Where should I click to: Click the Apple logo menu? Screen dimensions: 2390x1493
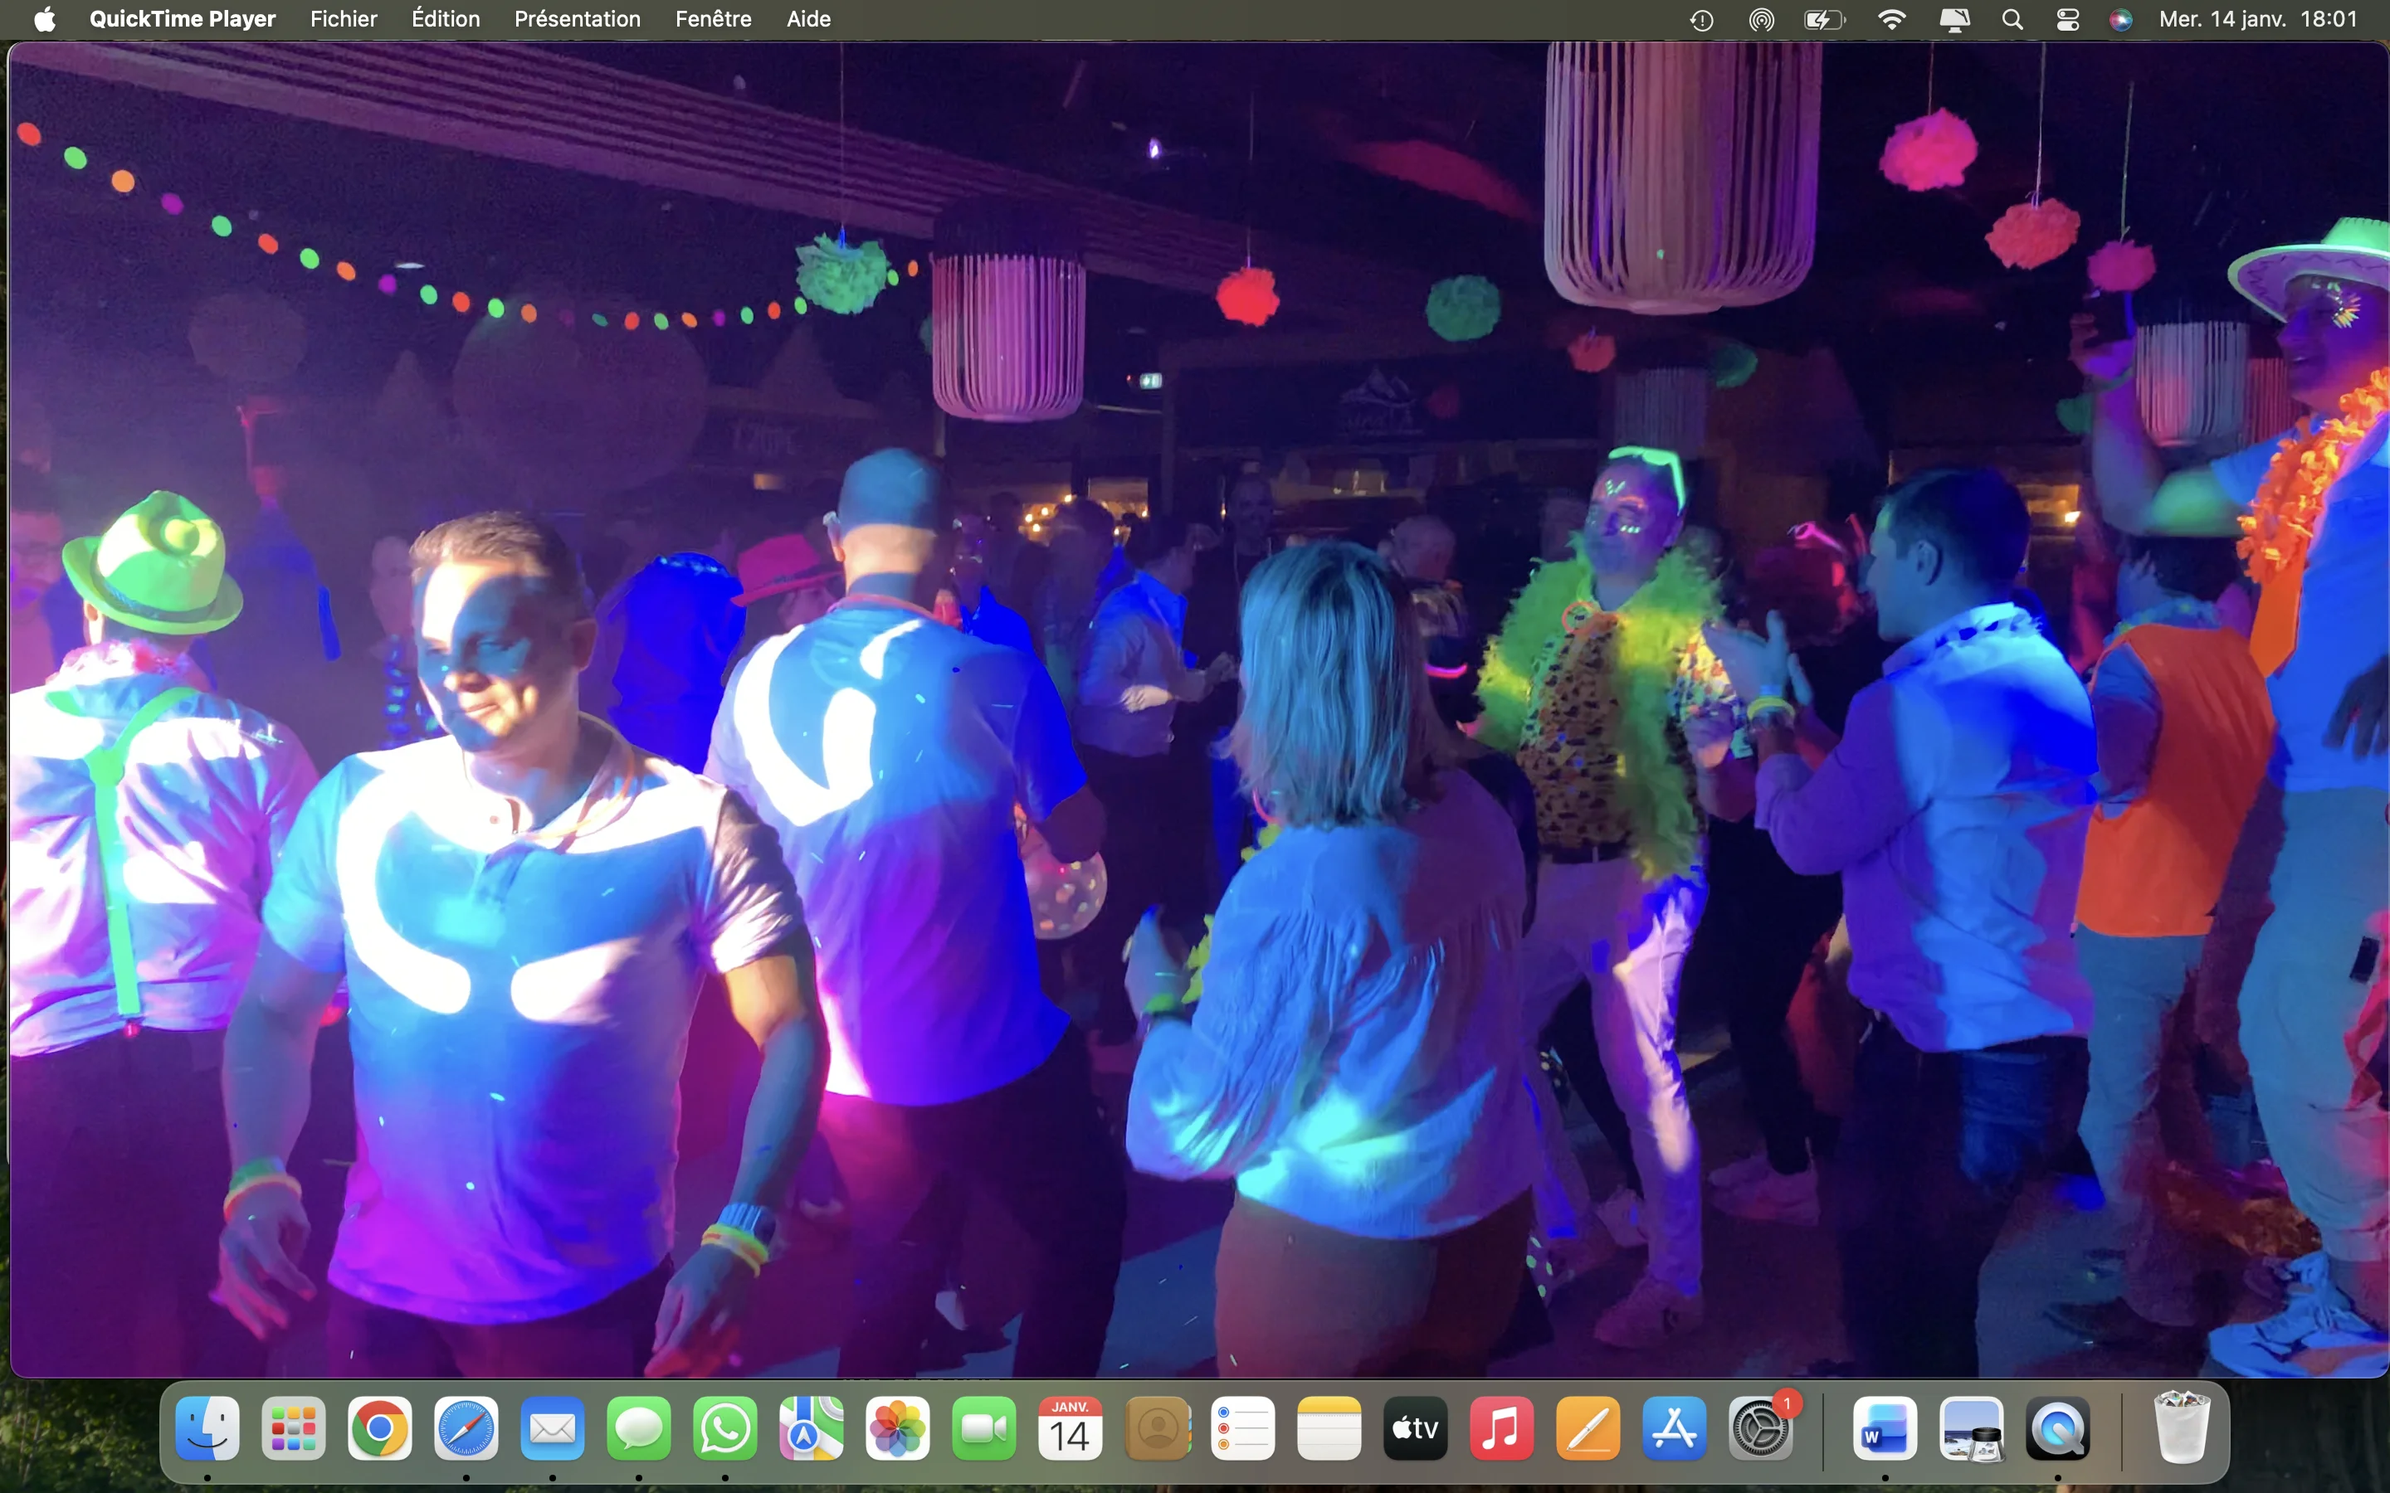[45, 19]
